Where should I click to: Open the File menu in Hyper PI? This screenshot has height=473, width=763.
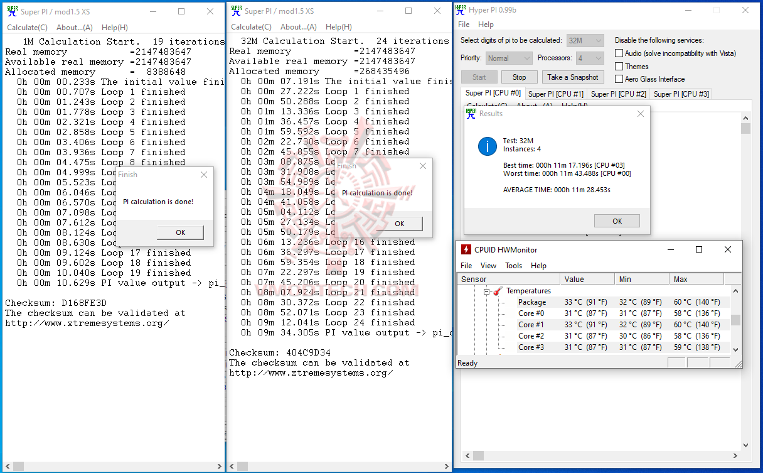coord(464,24)
